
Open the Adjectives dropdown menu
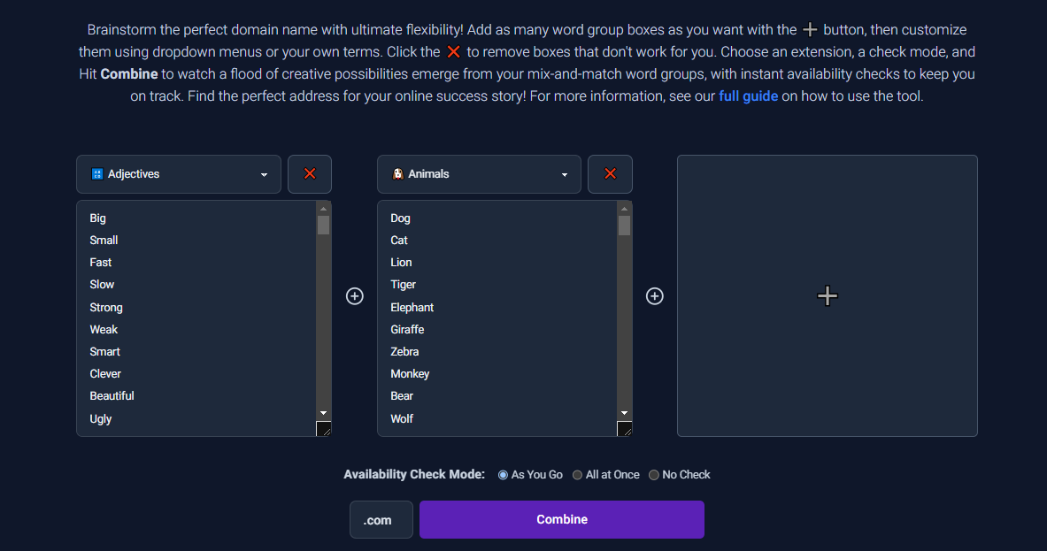tap(178, 174)
